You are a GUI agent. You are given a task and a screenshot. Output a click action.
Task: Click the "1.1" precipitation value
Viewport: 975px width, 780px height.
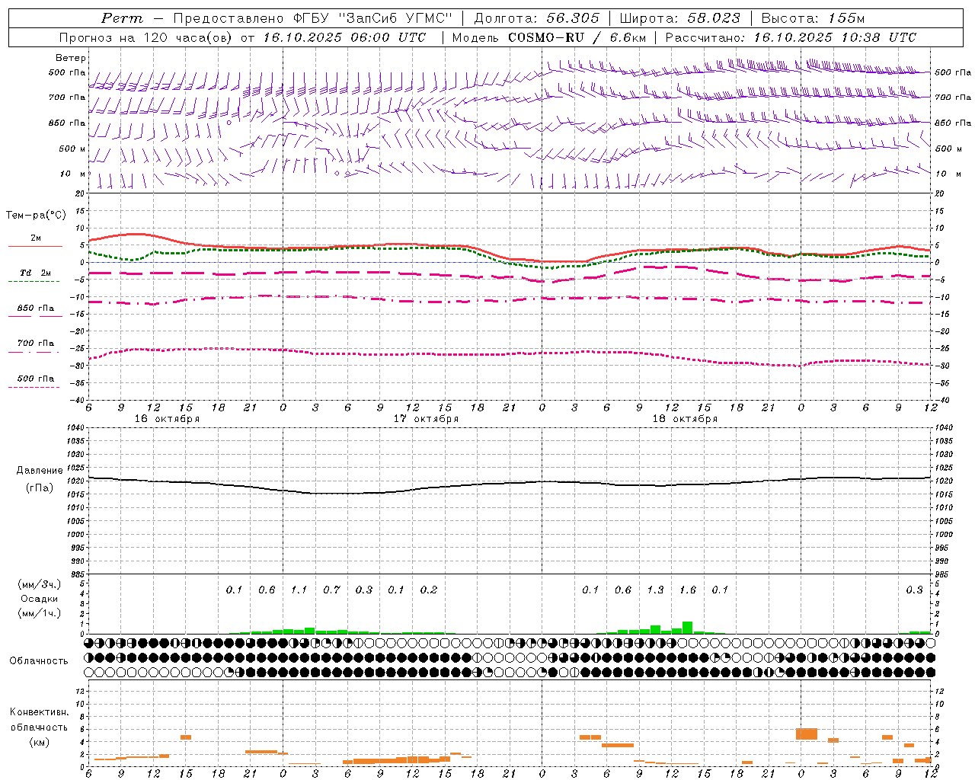click(299, 590)
